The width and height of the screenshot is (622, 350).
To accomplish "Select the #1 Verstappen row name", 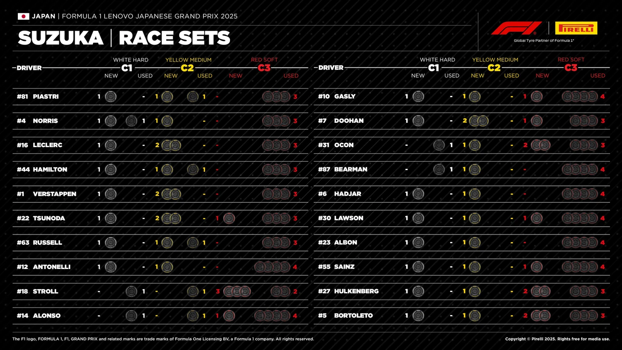I will click(x=46, y=194).
